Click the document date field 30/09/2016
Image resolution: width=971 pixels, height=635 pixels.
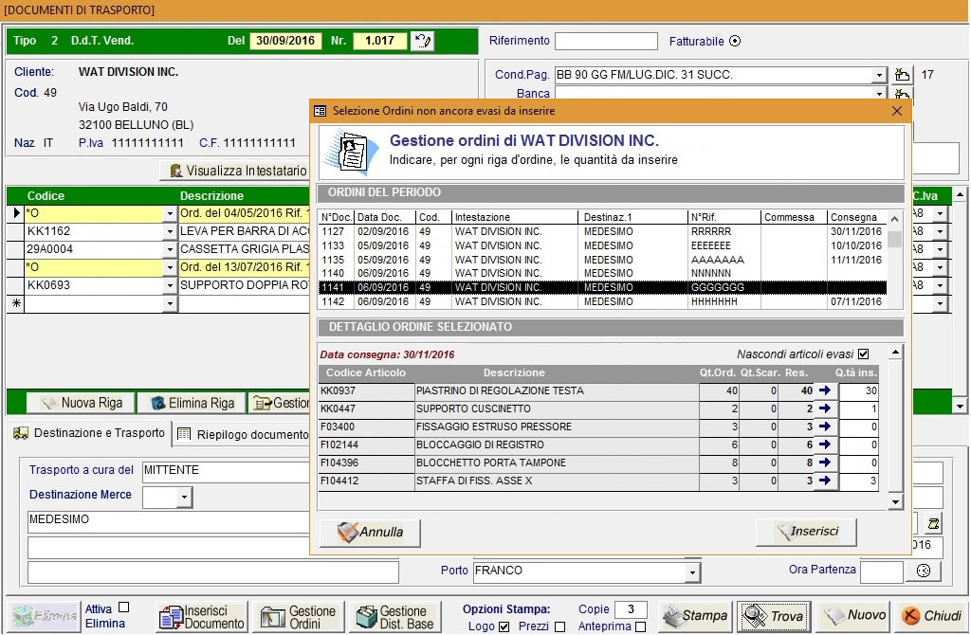[x=285, y=41]
